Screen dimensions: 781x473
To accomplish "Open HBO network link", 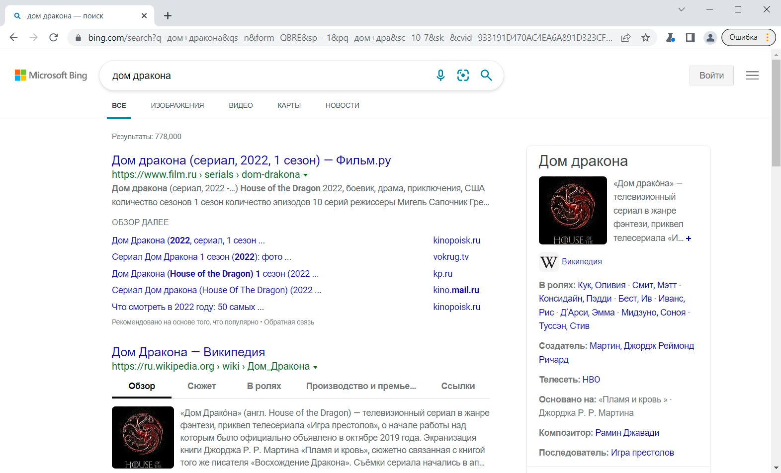I will tap(591, 380).
